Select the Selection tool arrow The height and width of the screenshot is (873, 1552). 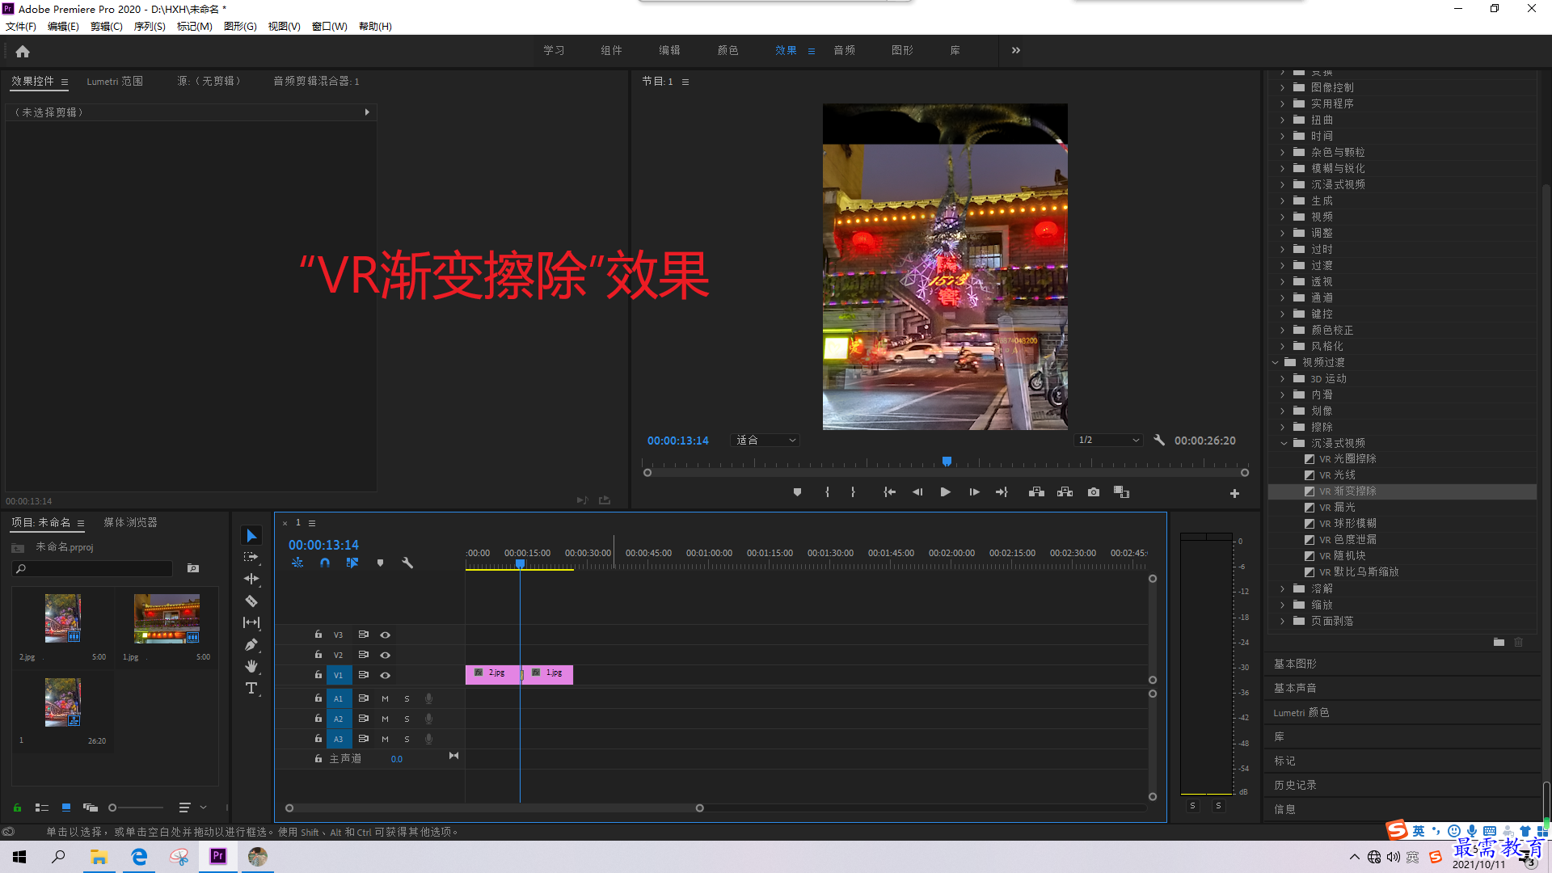tap(251, 536)
